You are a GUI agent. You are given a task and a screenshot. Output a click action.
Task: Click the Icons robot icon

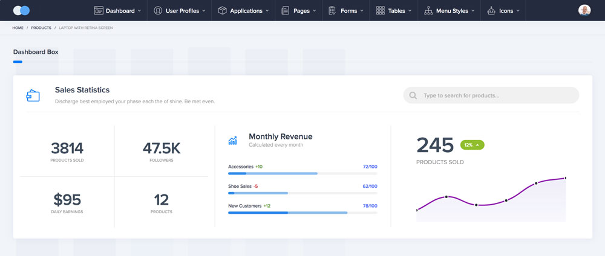coord(491,10)
